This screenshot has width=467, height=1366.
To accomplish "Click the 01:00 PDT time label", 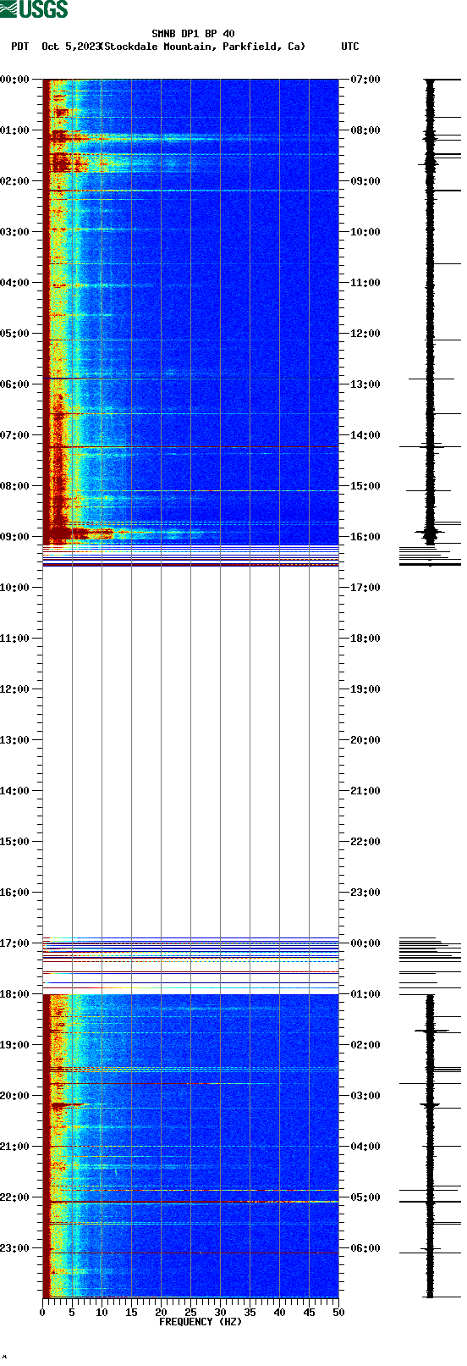I will tap(15, 130).
